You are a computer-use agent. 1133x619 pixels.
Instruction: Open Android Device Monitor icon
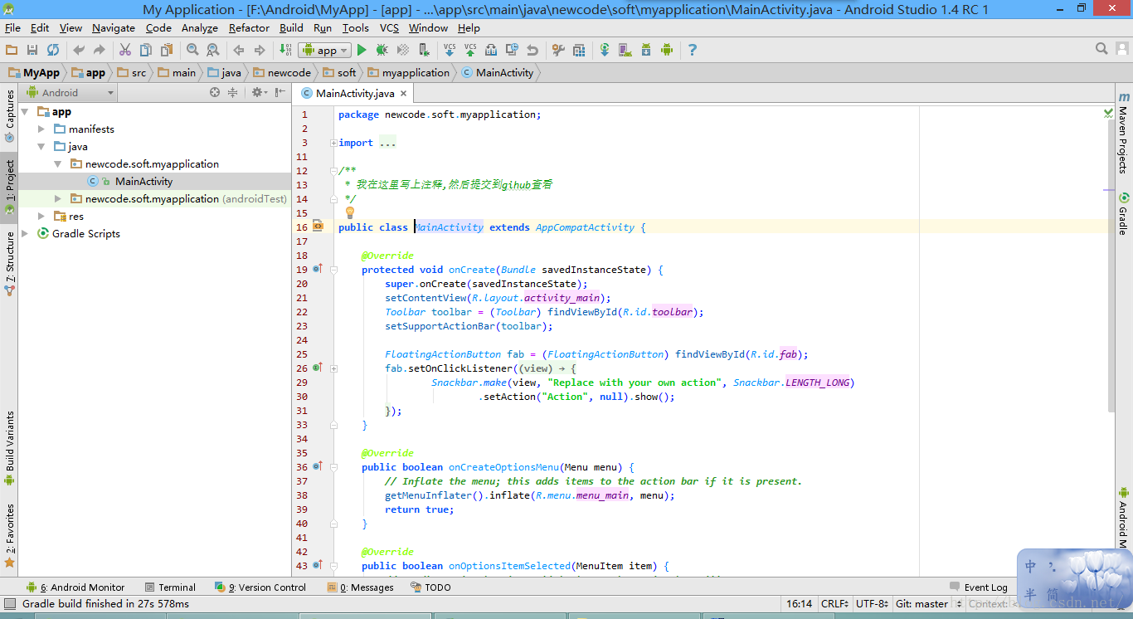point(667,50)
